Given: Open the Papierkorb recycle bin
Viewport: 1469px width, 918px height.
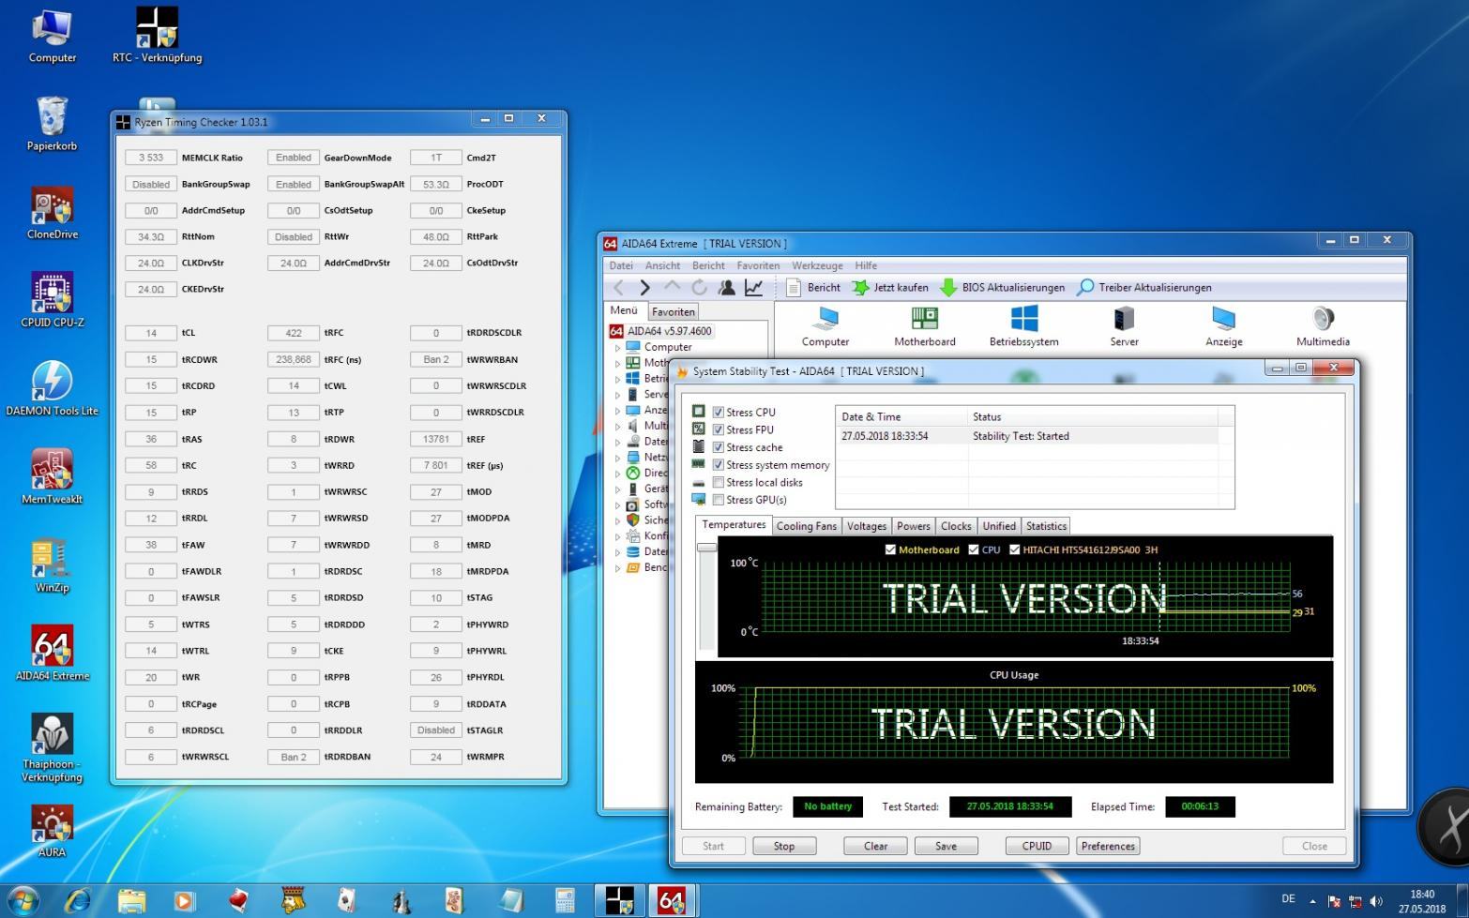Looking at the screenshot, I should point(53,123).
